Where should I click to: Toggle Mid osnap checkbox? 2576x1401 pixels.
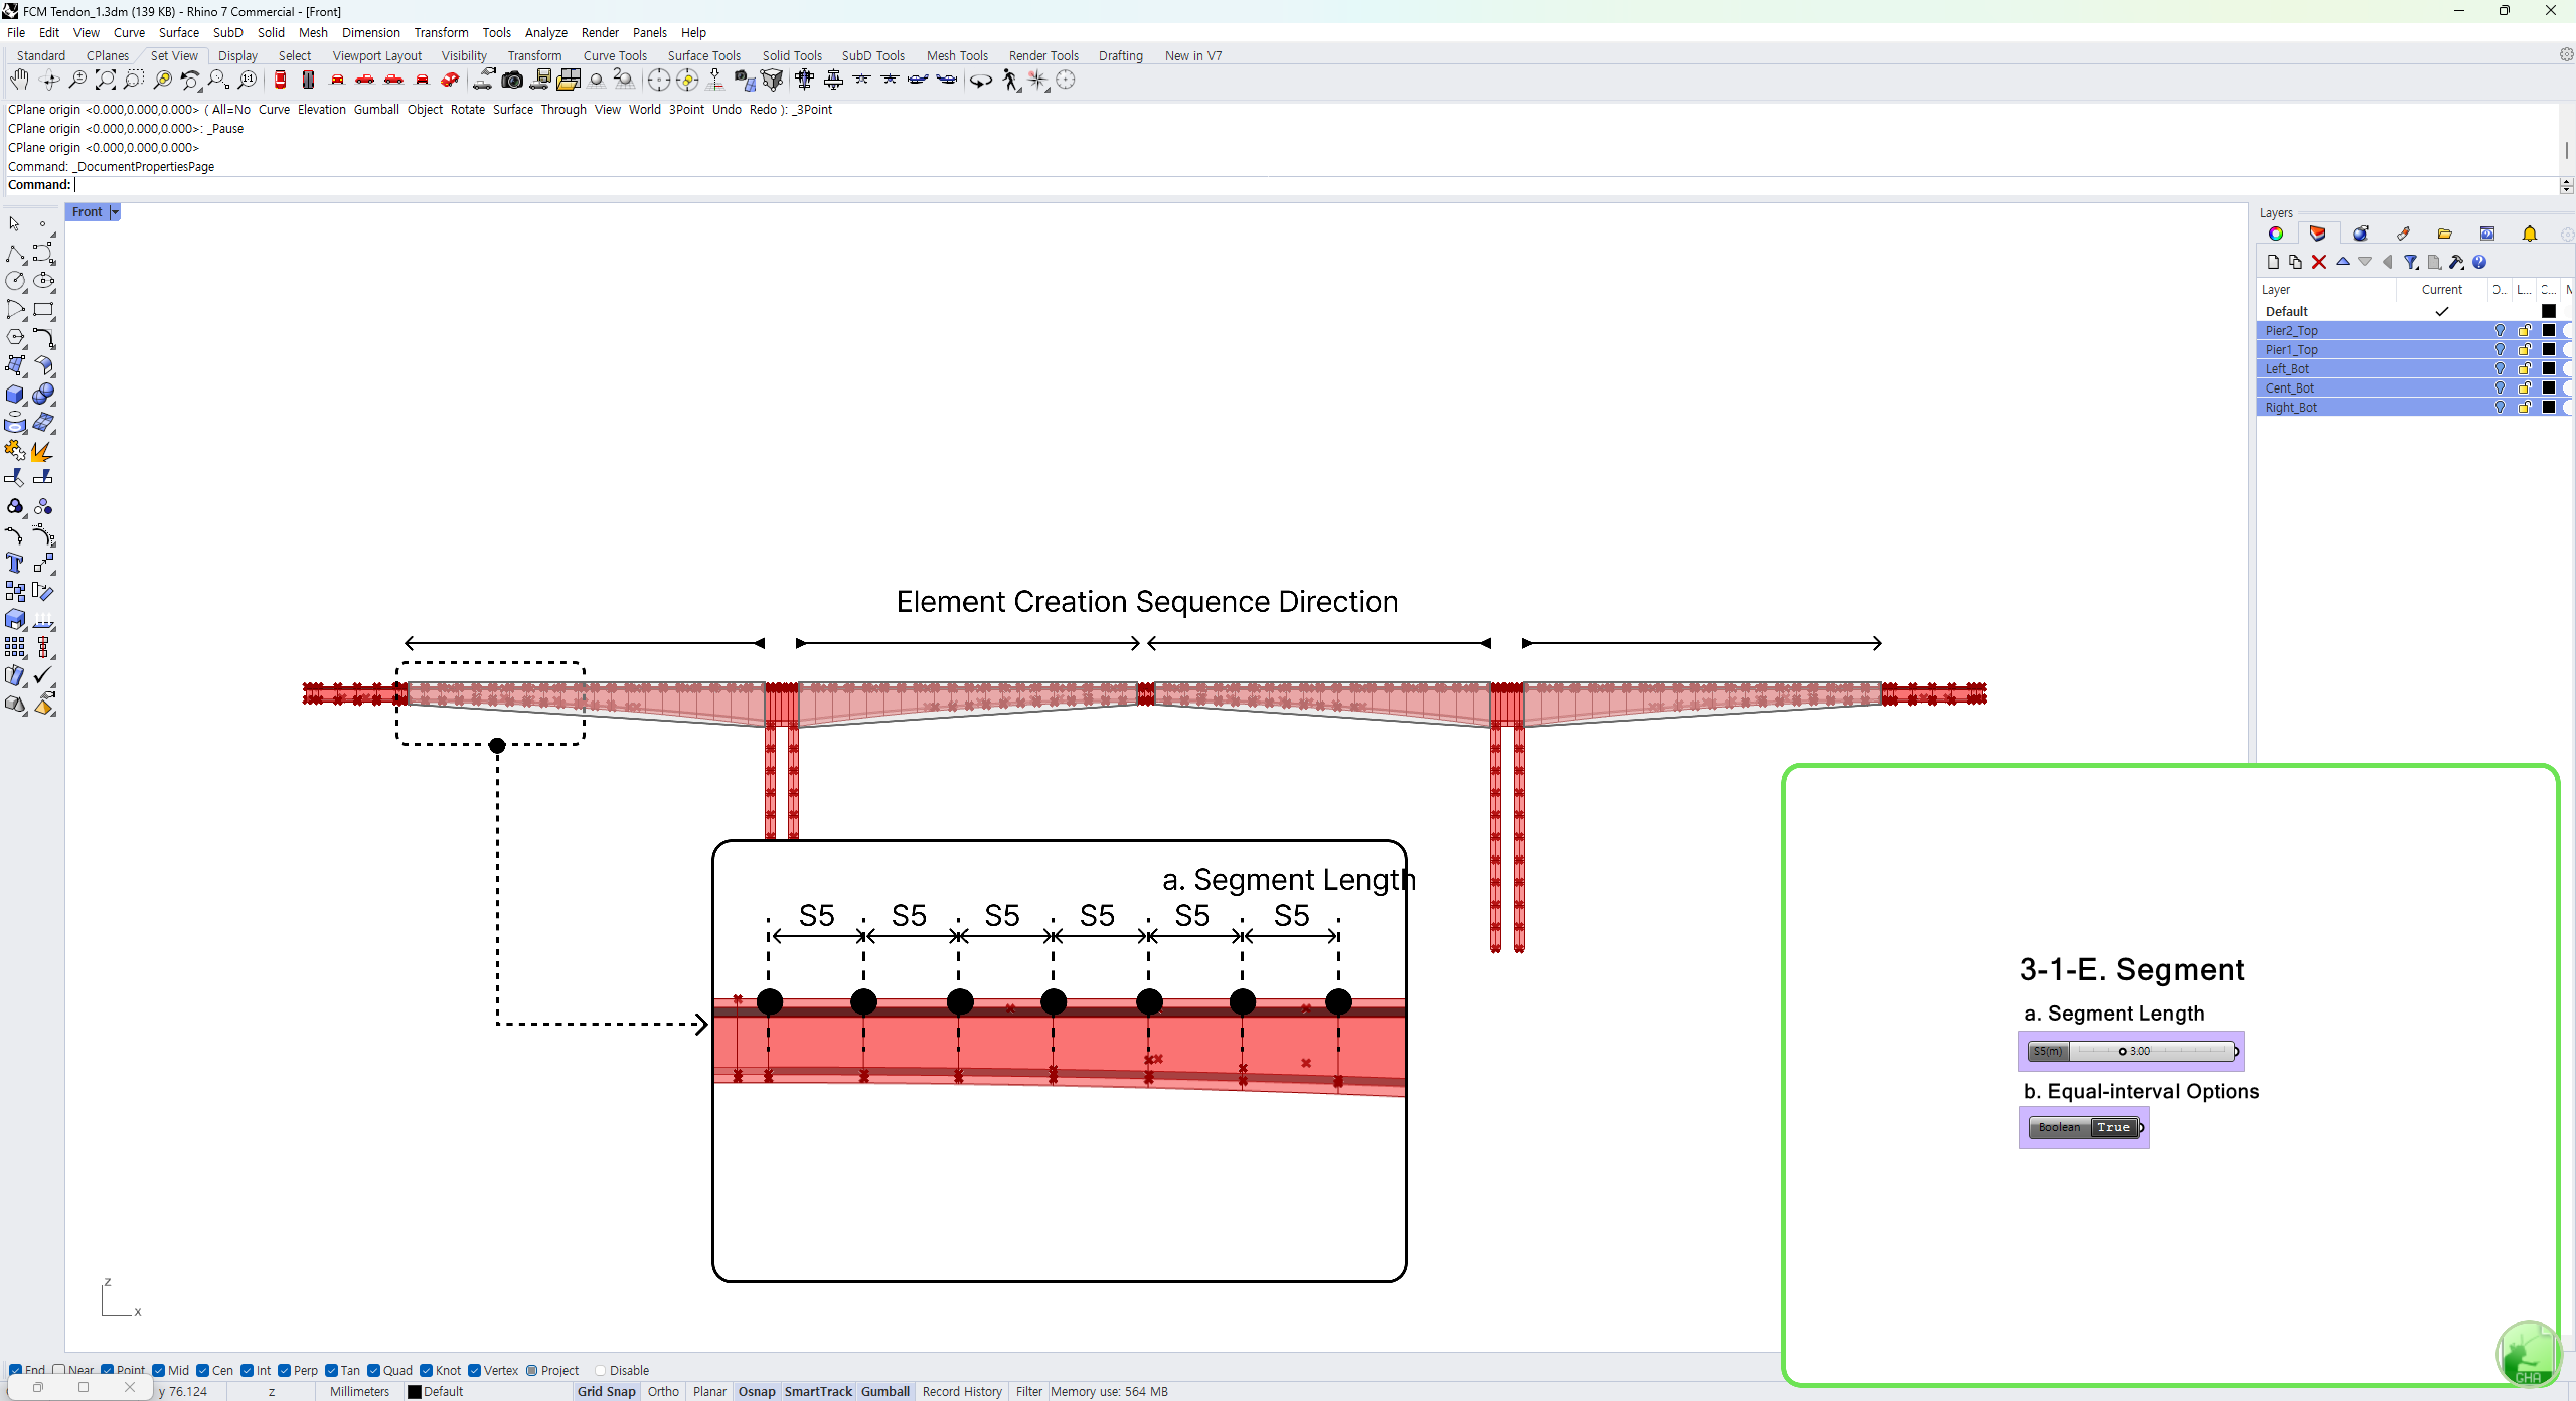158,1370
